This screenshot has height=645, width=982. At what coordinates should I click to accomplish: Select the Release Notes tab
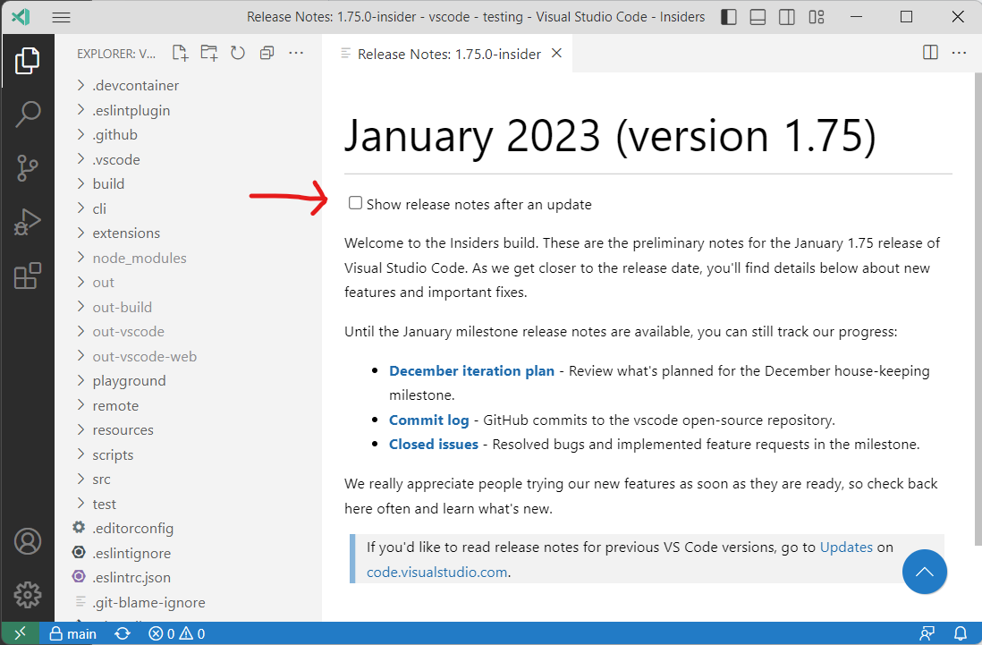(447, 53)
